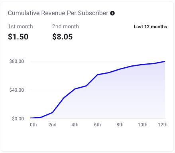Click the 8th x-axis label
This screenshot has width=175, height=153.
click(120, 125)
